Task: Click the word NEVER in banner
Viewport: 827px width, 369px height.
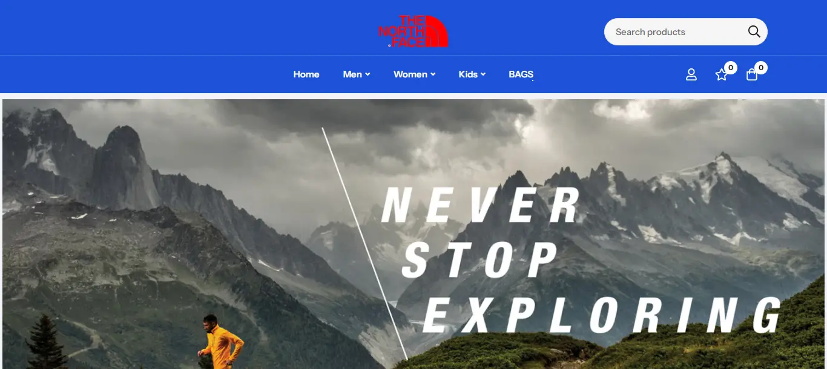Action: [481, 205]
